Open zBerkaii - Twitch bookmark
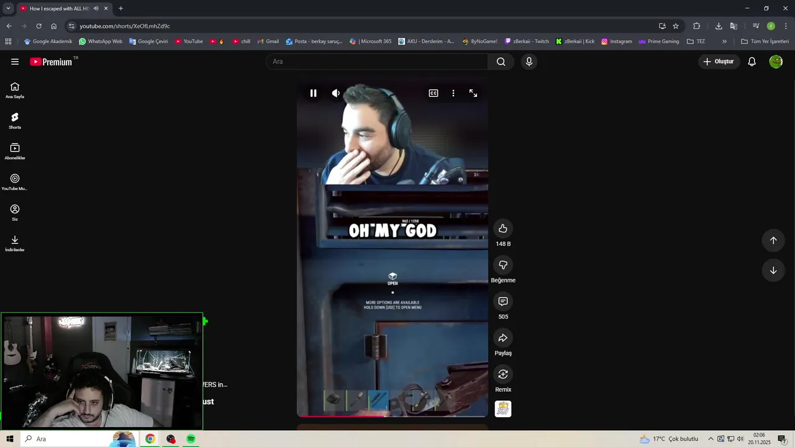Screen dimensions: 795x447 click(527, 42)
